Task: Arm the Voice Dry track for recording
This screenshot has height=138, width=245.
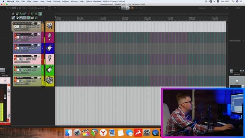Action: click(x=15, y=56)
